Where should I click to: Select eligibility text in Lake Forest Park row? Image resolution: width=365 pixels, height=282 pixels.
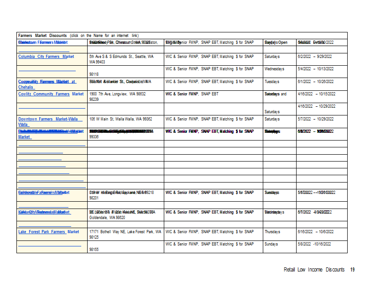tap(209, 232)
